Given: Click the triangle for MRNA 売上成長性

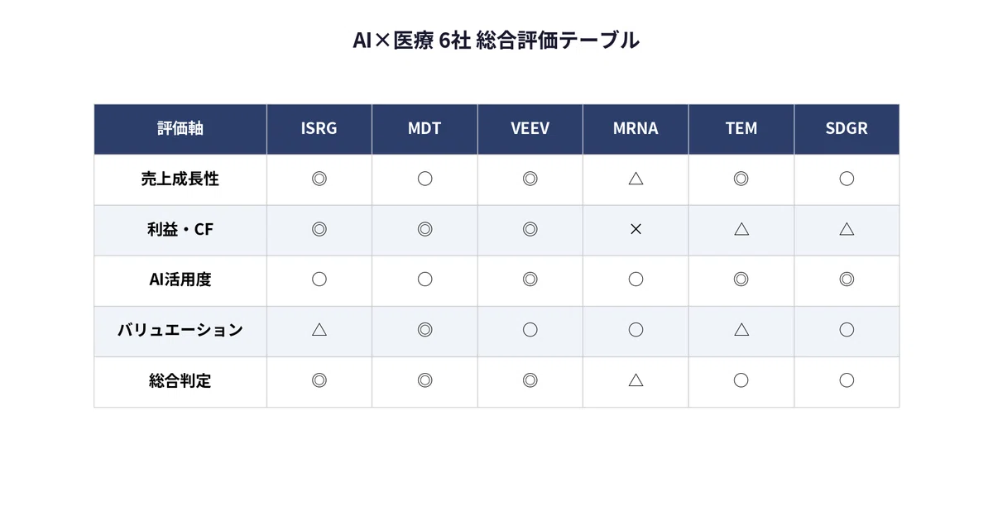Looking at the screenshot, I should 636,179.
